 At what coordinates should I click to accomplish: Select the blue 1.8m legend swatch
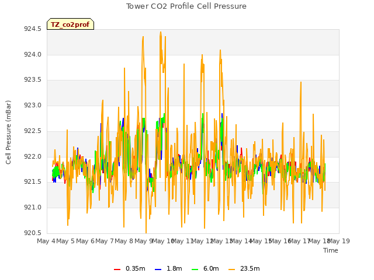(x=158, y=269)
